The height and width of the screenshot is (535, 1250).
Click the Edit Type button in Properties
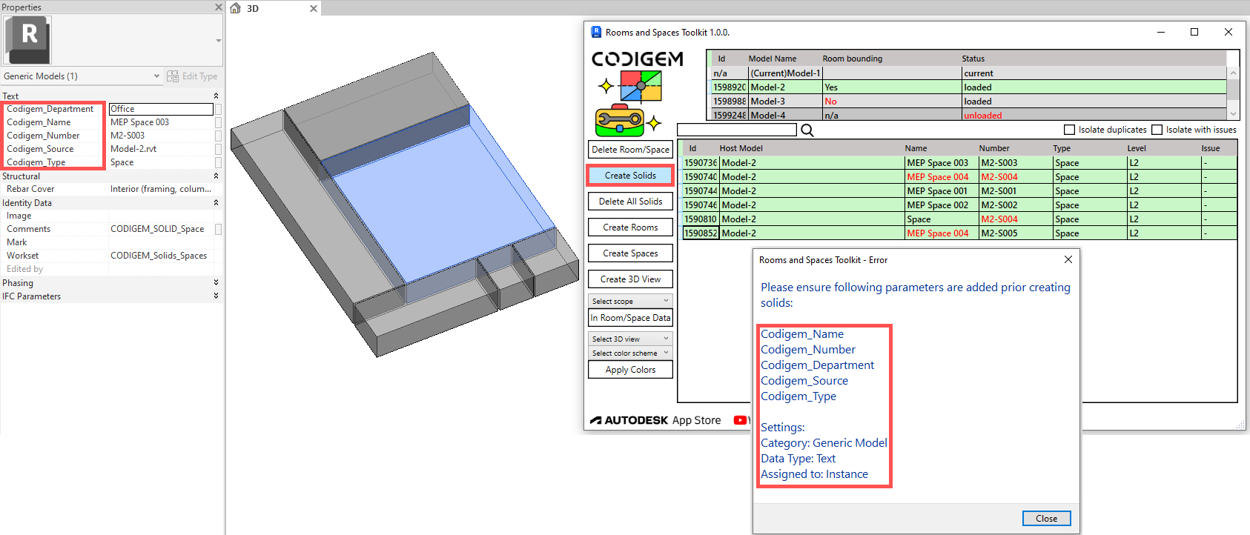193,76
